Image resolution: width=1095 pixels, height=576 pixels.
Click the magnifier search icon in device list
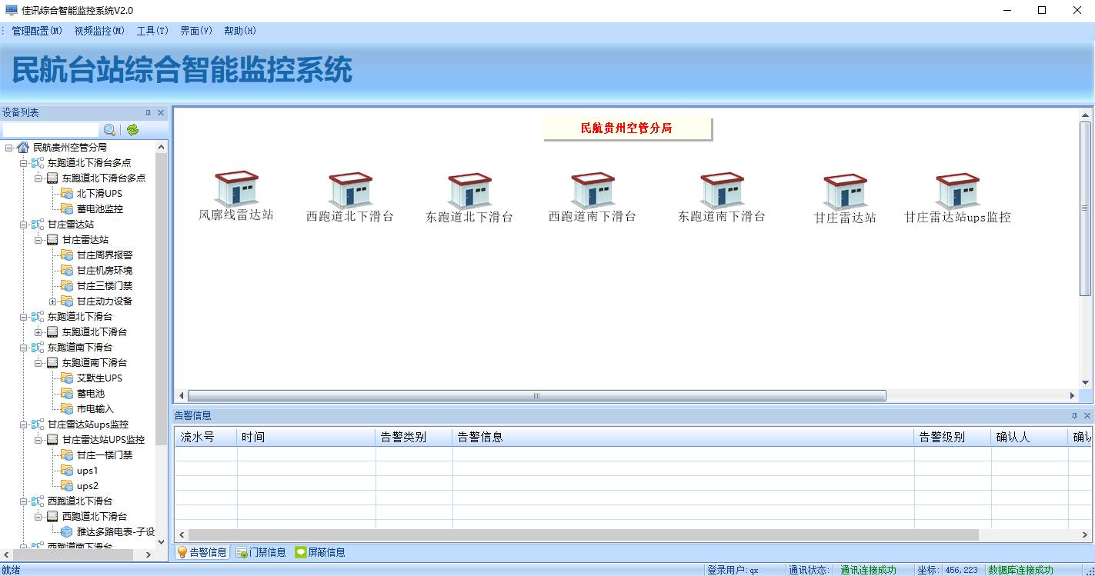click(x=109, y=130)
